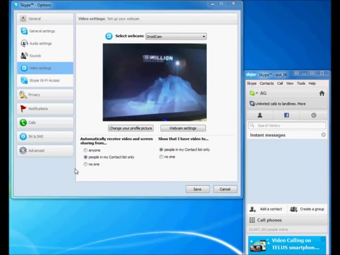Open Video Calling on TELUS ad banner
Screen dimensions: 340x255
287,245
